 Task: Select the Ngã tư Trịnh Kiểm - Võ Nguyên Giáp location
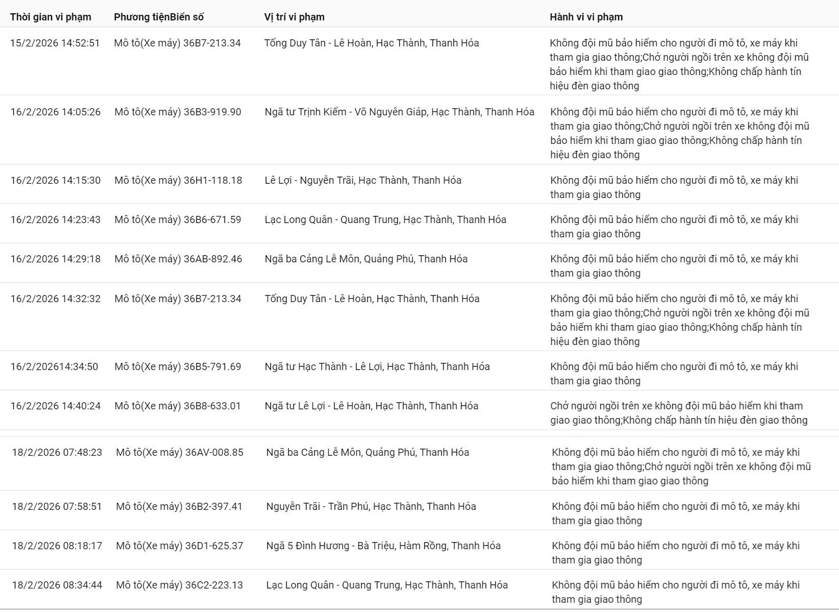tap(399, 112)
